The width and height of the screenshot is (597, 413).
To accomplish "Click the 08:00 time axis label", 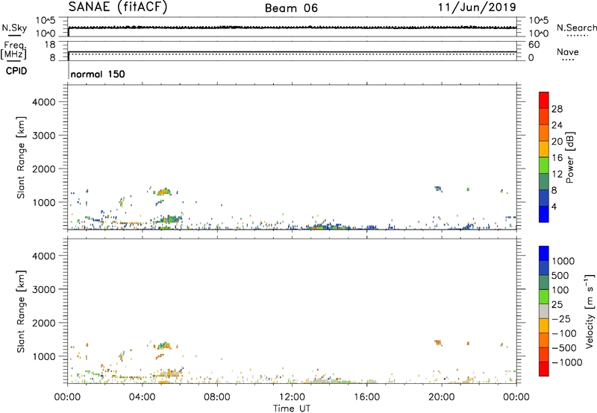I will (217, 397).
